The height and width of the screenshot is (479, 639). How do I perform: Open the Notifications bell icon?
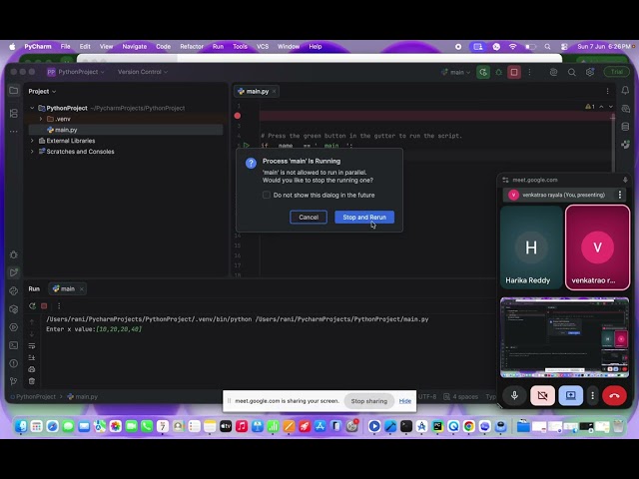(625, 91)
